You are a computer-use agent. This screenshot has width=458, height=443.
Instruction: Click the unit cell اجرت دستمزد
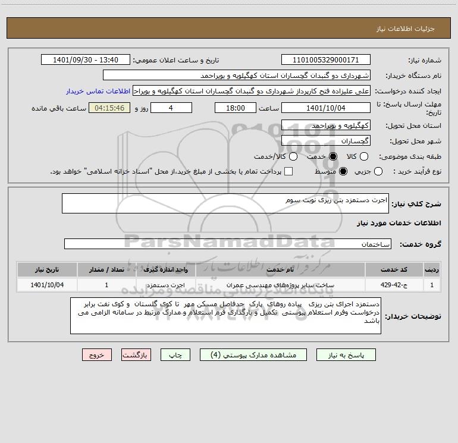coord(165,285)
